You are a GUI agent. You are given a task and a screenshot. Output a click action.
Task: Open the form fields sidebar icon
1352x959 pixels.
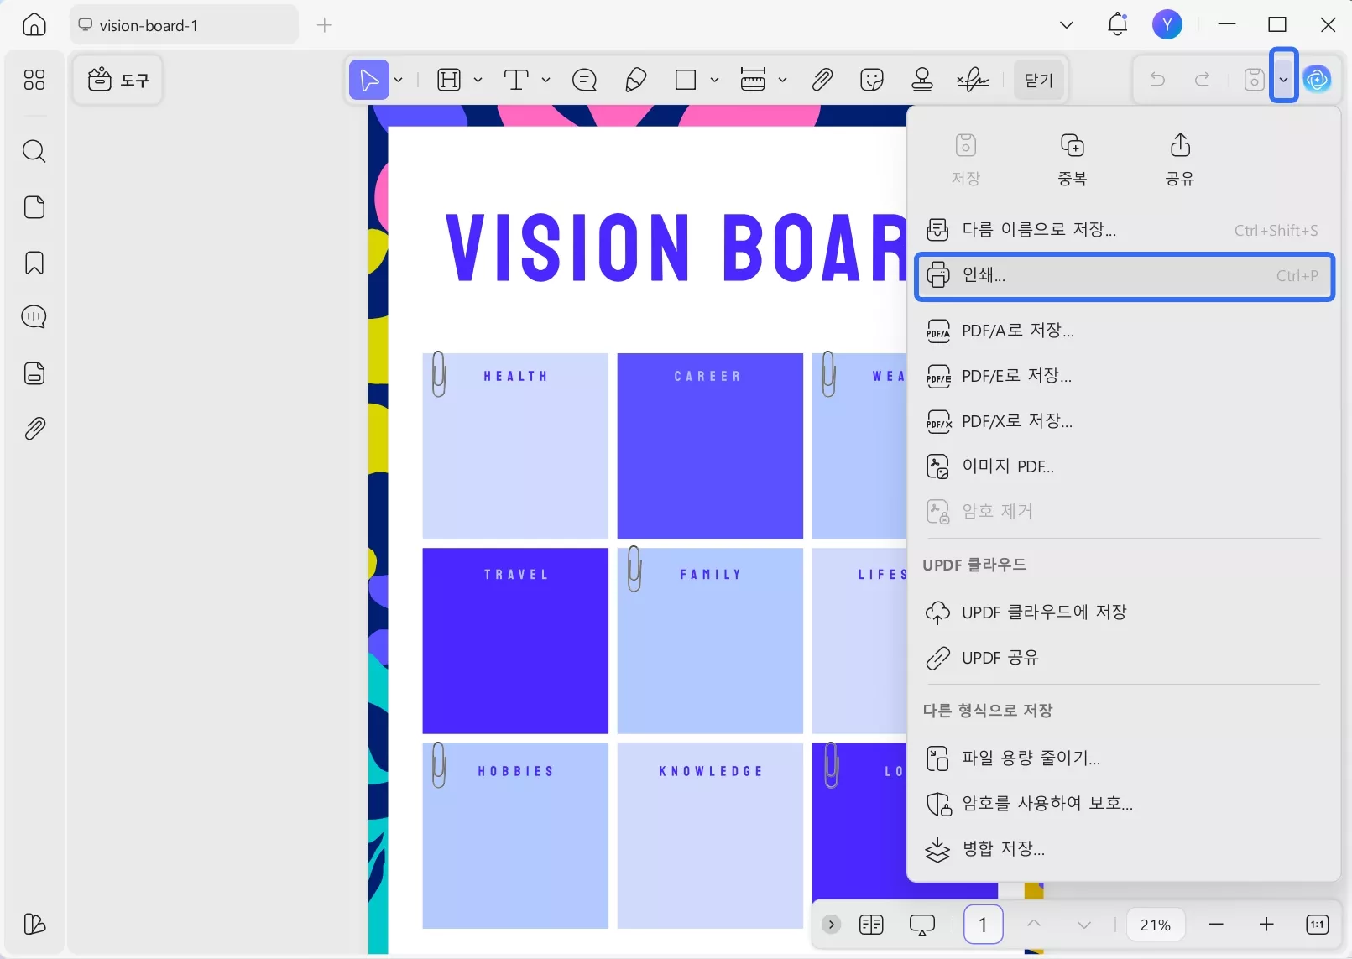[x=34, y=373]
